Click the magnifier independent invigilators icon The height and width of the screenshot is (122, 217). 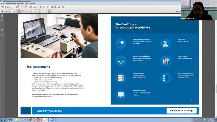[x=121, y=44]
